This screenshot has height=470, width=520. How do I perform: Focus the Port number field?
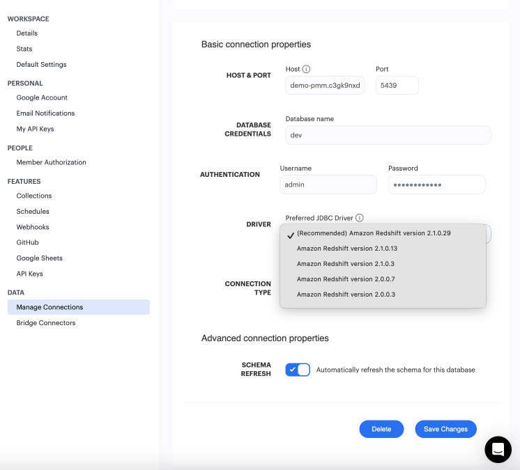(397, 86)
